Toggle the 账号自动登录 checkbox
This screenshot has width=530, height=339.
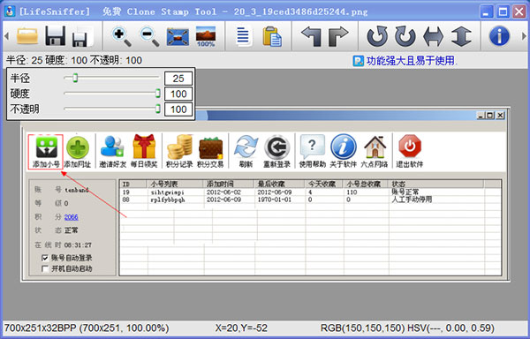pos(45,258)
